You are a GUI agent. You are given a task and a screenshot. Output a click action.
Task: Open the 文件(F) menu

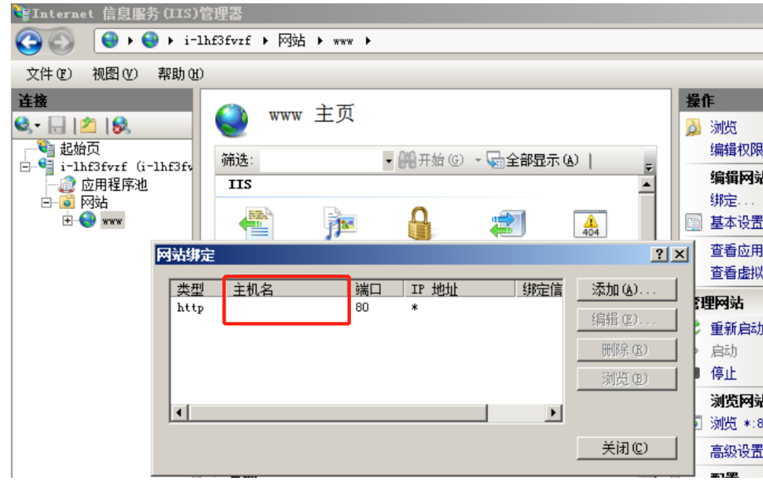(49, 74)
